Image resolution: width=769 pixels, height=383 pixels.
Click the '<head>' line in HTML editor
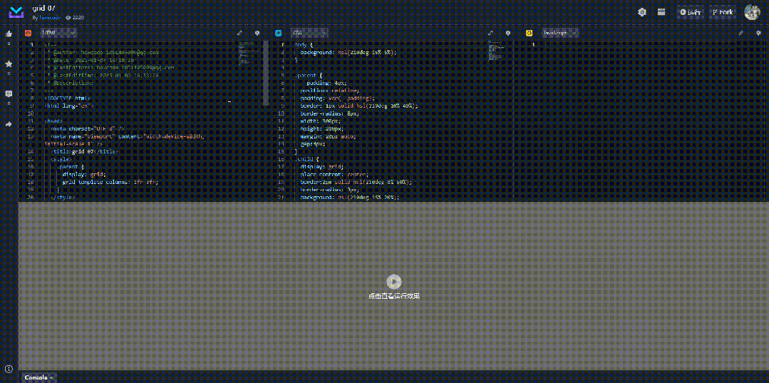click(x=53, y=121)
